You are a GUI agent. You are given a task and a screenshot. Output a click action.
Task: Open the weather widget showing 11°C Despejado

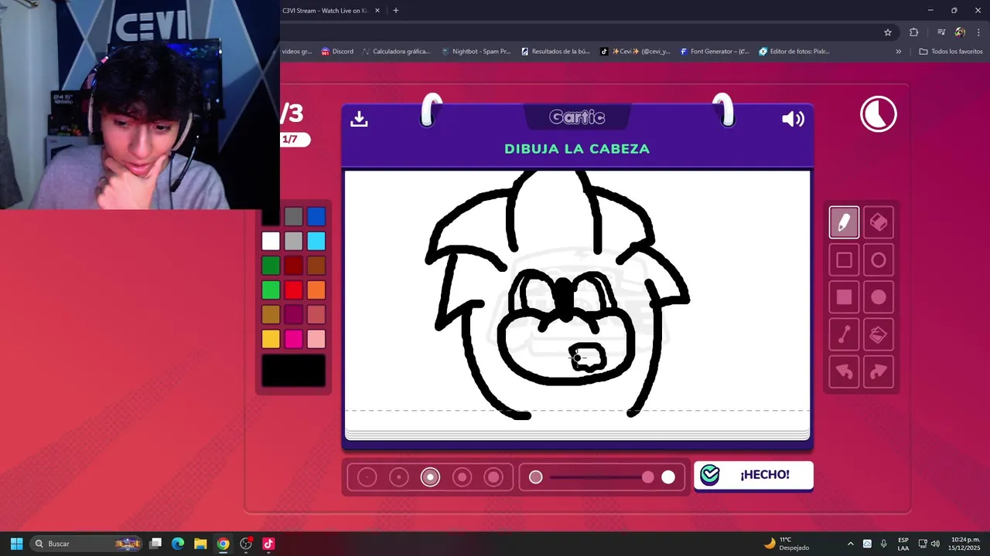point(787,544)
